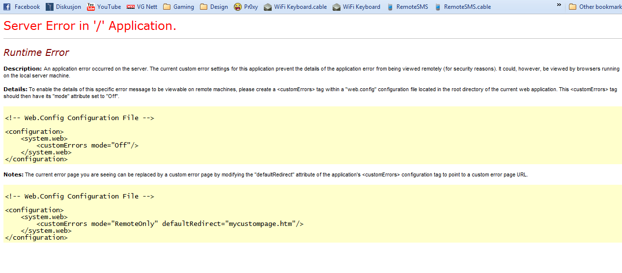Open the RemoteSMS.cable bookmark icon

pyautogui.click(x=438, y=7)
